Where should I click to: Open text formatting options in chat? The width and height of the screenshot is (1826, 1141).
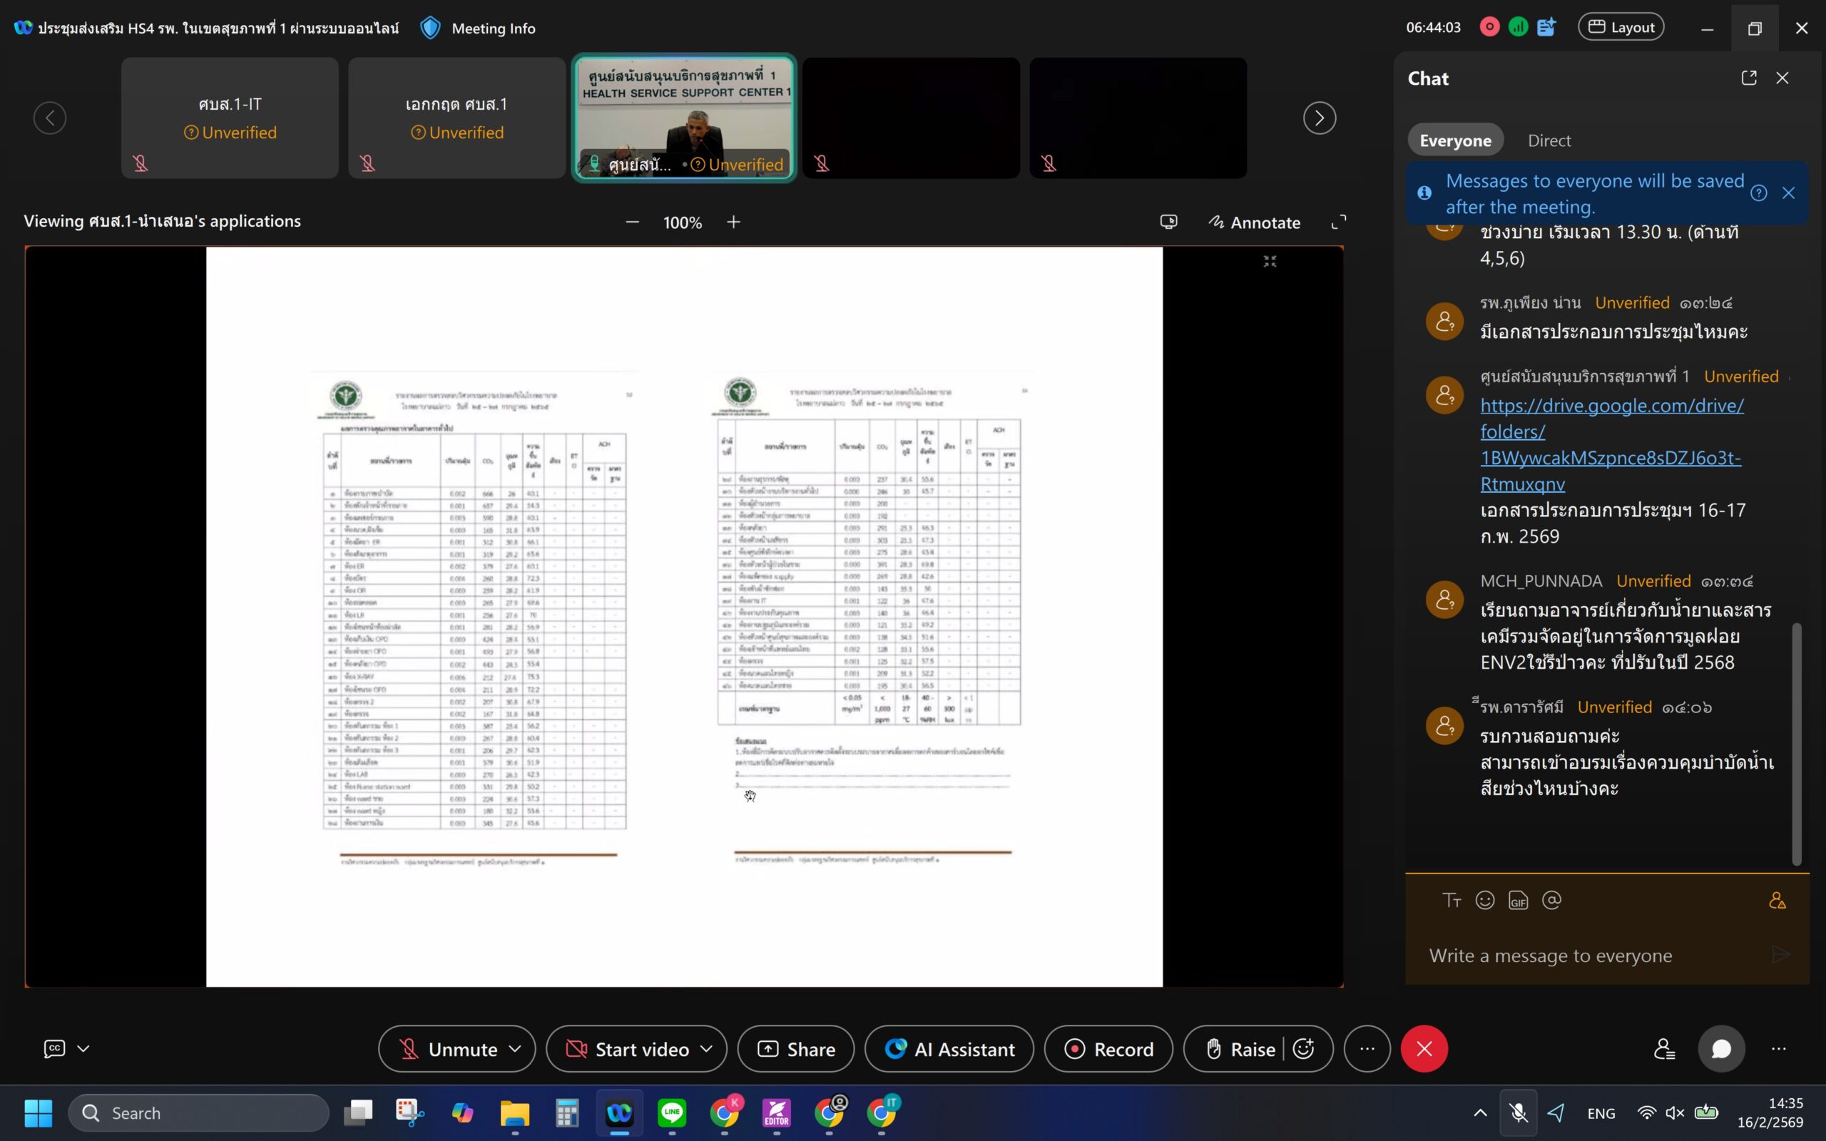[x=1451, y=900]
